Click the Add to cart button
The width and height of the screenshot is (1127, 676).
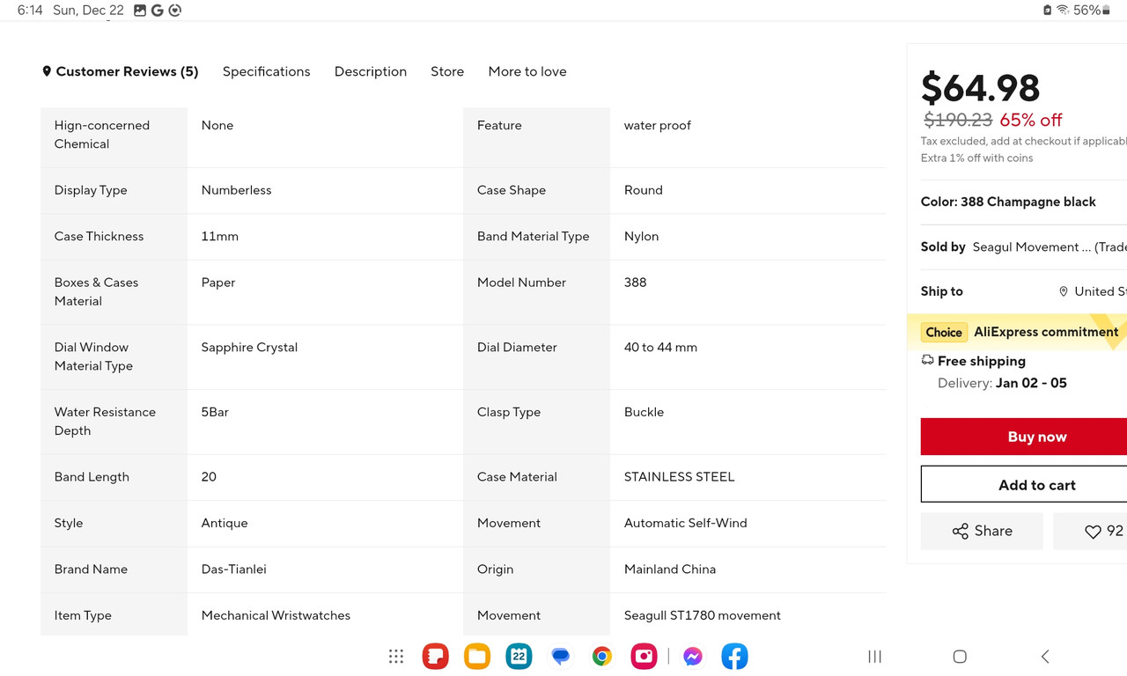[x=1024, y=485]
